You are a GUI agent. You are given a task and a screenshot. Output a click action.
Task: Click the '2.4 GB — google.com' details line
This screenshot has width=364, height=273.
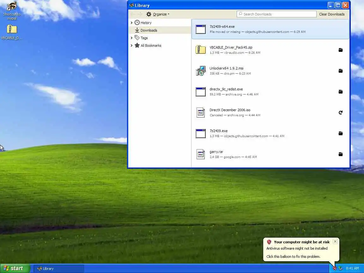tap(233, 157)
